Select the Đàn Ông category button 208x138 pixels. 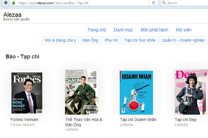[x=90, y=40]
